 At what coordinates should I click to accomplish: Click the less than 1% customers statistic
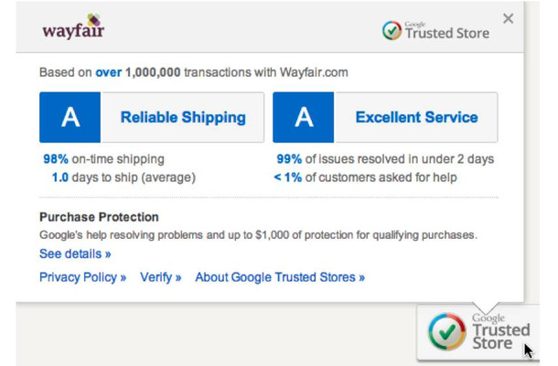pyautogui.click(x=365, y=178)
